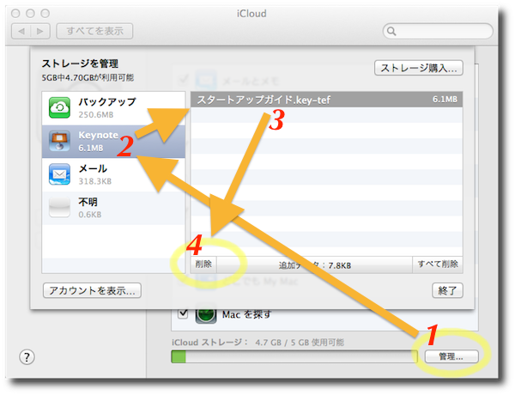515x395 pixels.
Task: Click the ストレージを管理 heading
Action: pyautogui.click(x=80, y=64)
